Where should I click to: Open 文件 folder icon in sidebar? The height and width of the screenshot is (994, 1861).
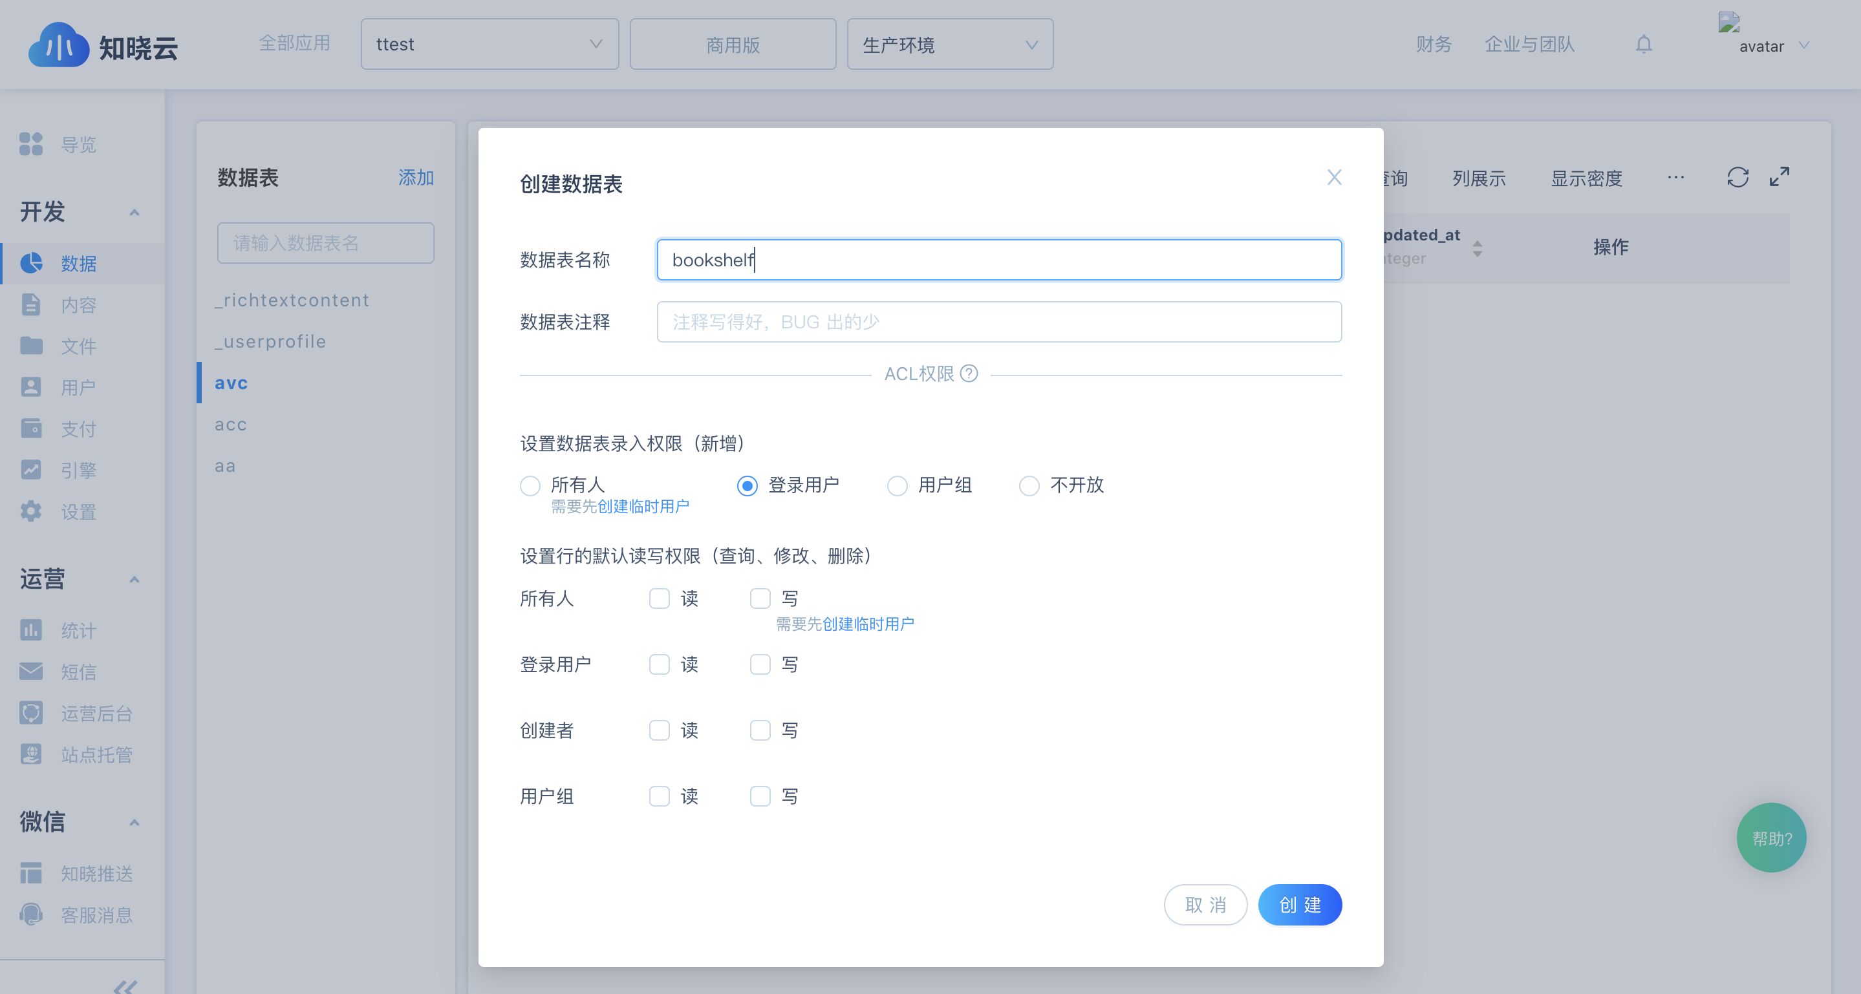[31, 345]
